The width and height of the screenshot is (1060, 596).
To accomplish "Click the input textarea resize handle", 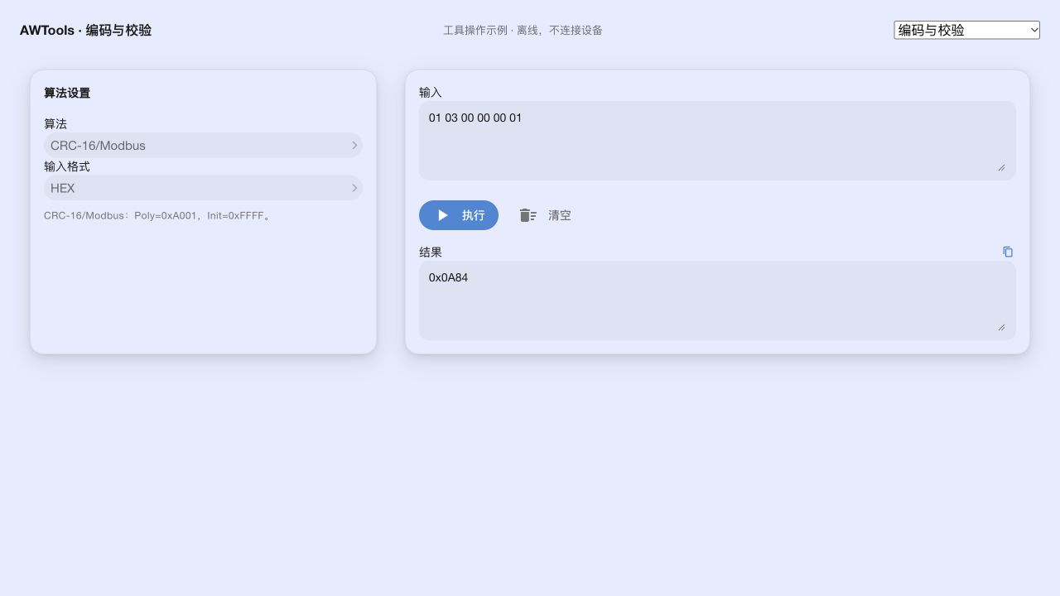I will (1001, 167).
